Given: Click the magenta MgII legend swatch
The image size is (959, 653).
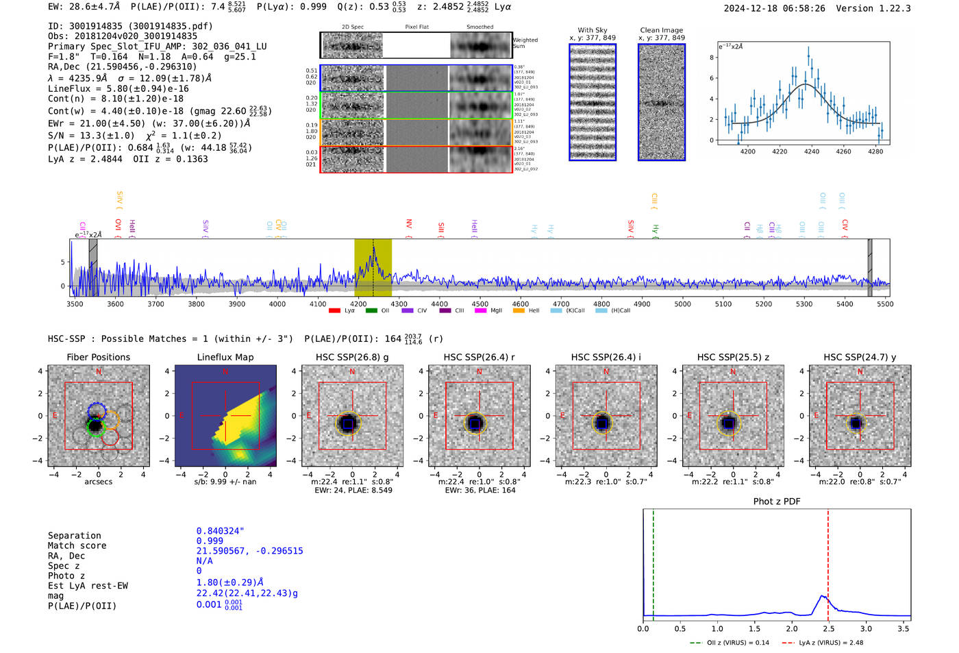Looking at the screenshot, I should tap(481, 311).
